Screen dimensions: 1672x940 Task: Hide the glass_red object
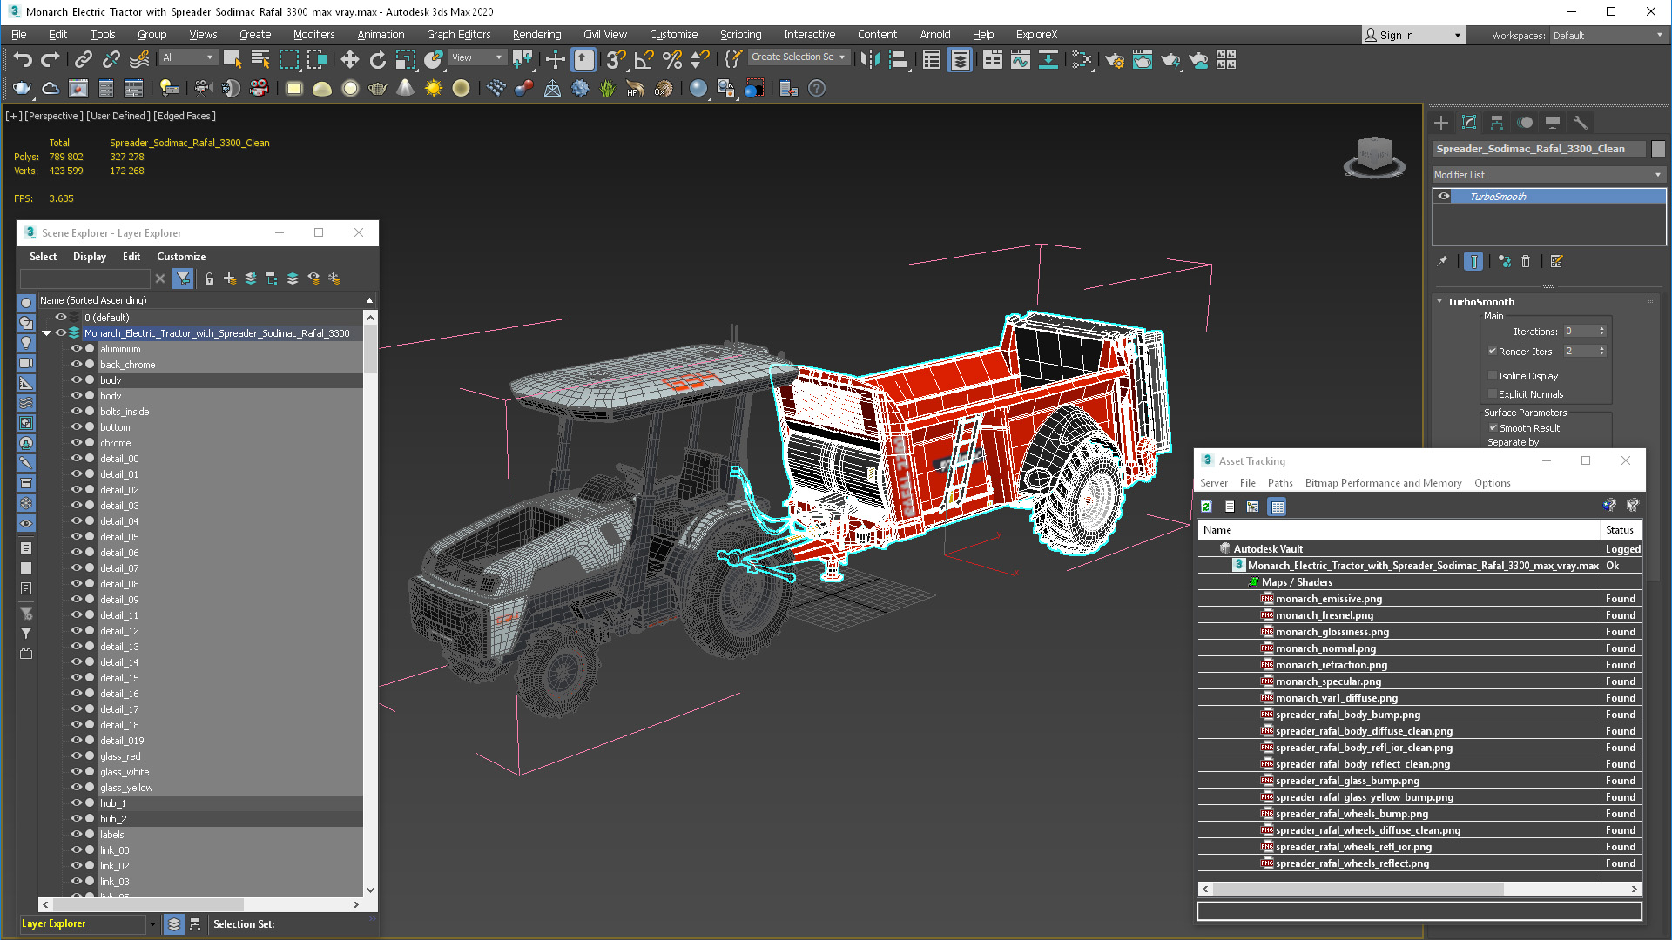(76, 756)
